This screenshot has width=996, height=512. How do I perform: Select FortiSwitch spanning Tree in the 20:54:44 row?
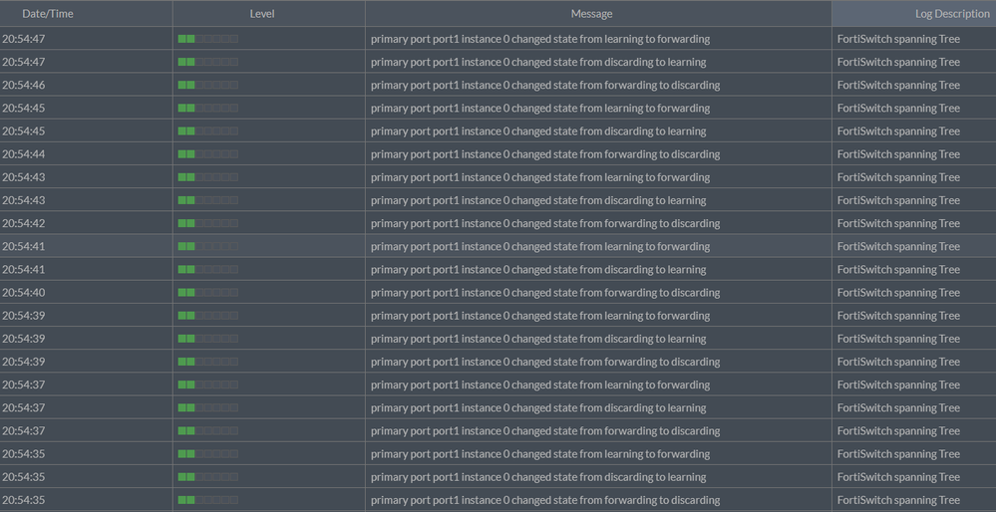(898, 154)
